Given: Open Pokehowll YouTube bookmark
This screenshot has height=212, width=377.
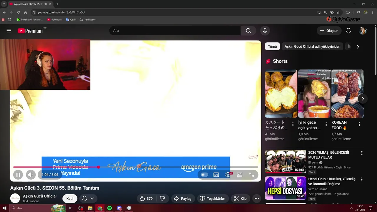Looking at the screenshot, I should pyautogui.click(x=55, y=20).
